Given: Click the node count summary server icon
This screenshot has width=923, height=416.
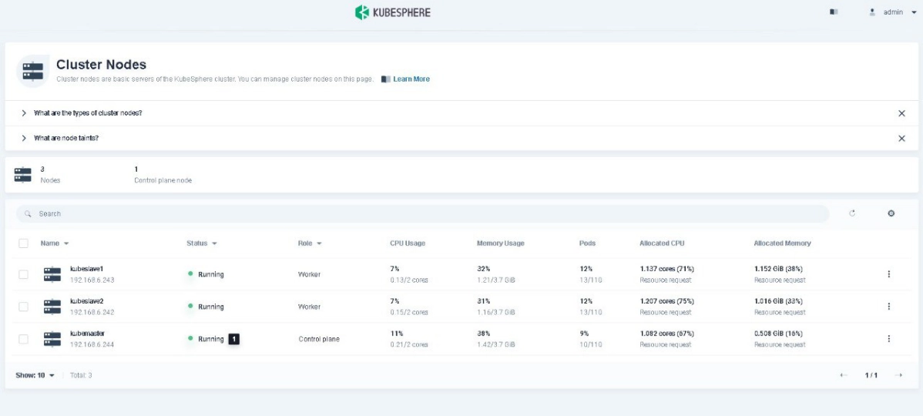Looking at the screenshot, I should pyautogui.click(x=23, y=175).
